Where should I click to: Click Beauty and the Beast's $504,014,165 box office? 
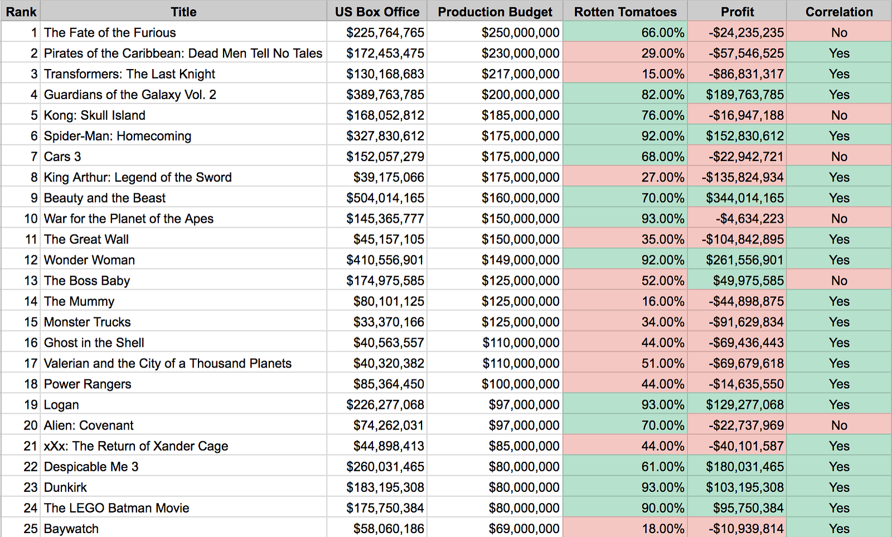click(x=377, y=197)
